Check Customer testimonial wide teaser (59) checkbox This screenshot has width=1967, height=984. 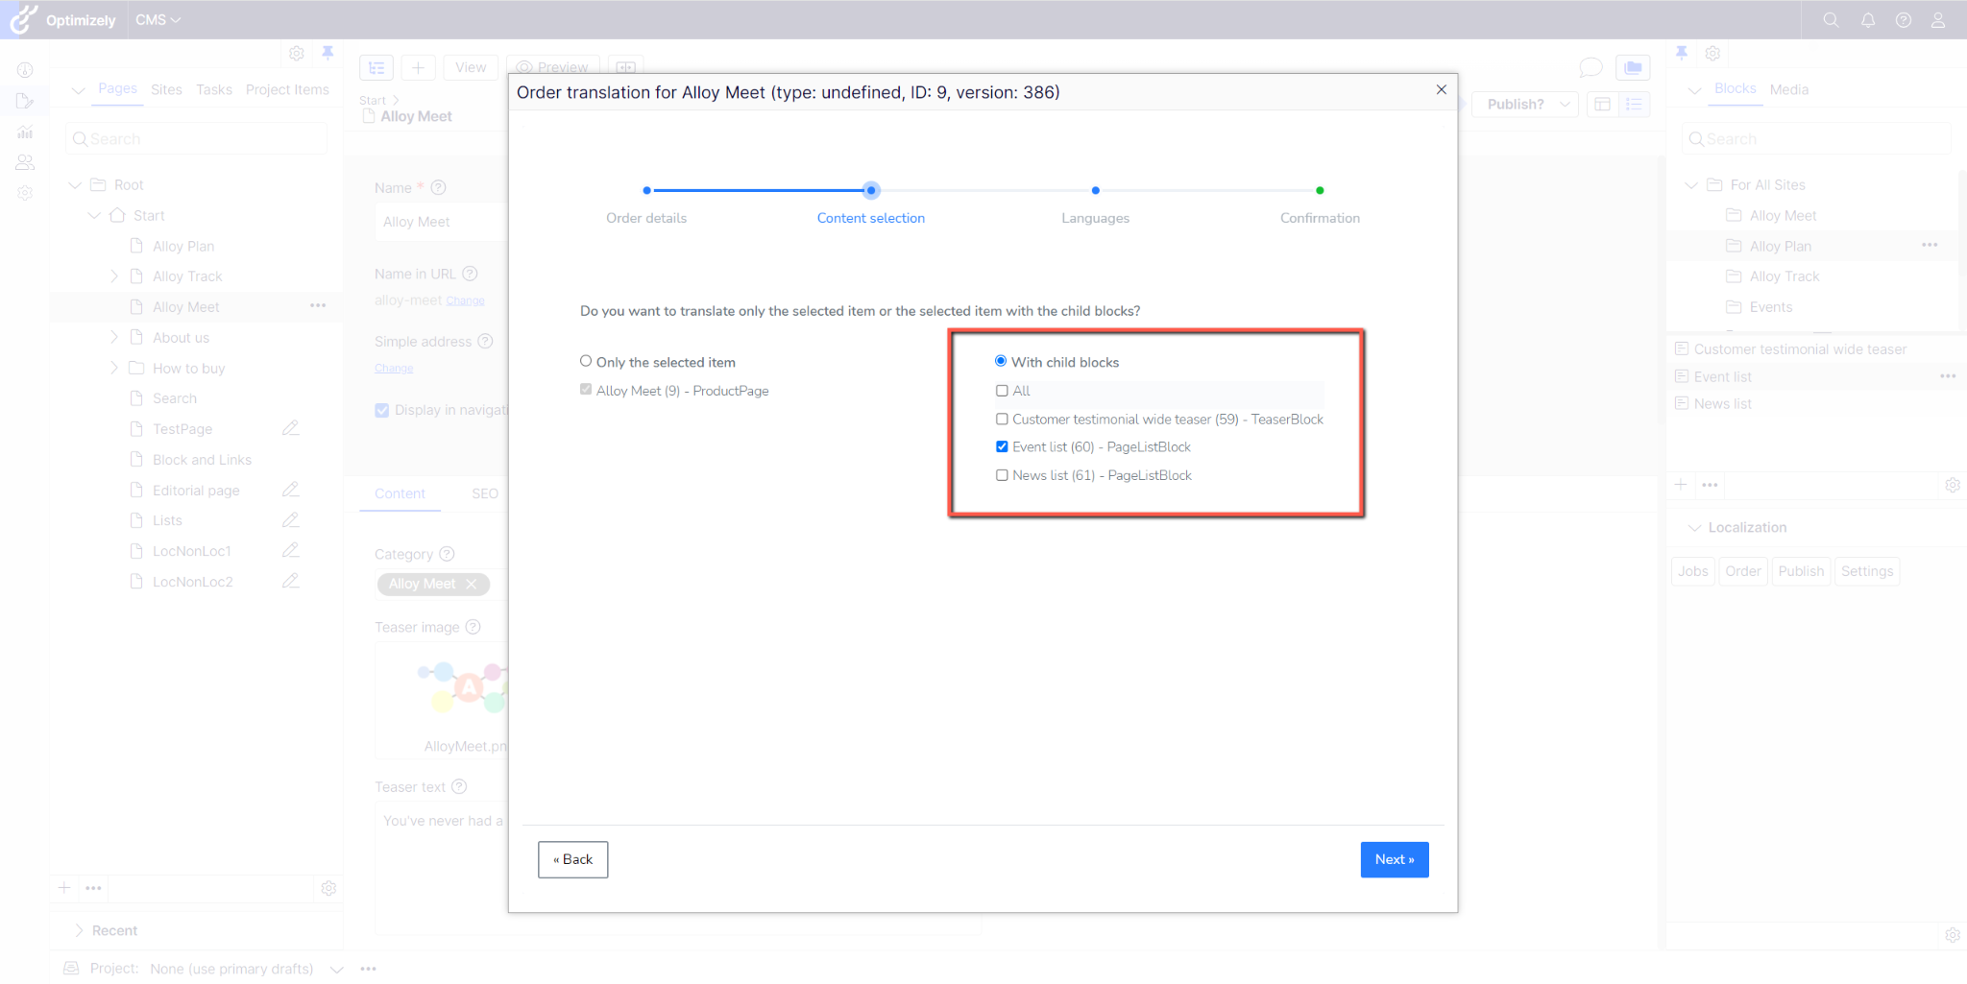tap(1002, 419)
